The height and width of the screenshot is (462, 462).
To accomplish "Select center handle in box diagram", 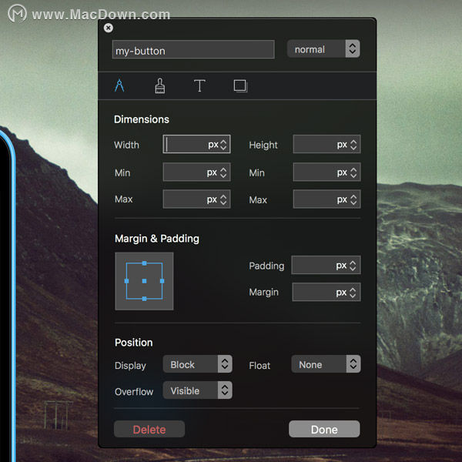I will pos(145,281).
